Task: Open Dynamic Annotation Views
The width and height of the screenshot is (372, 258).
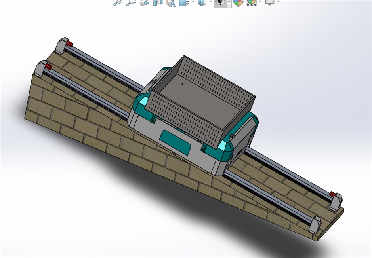Action: pyautogui.click(x=171, y=3)
